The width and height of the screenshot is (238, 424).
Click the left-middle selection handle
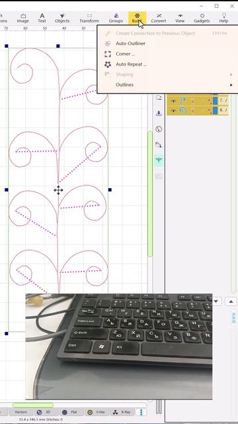click(7, 190)
